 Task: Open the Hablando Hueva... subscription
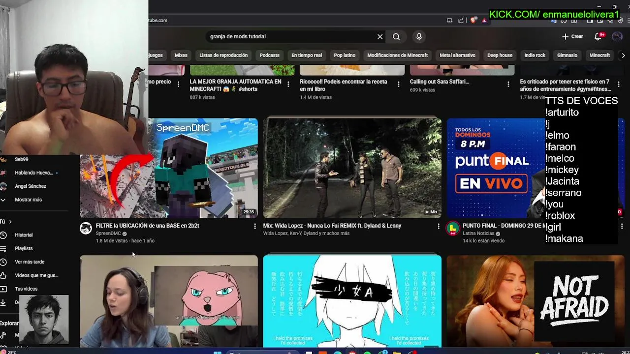click(33, 173)
